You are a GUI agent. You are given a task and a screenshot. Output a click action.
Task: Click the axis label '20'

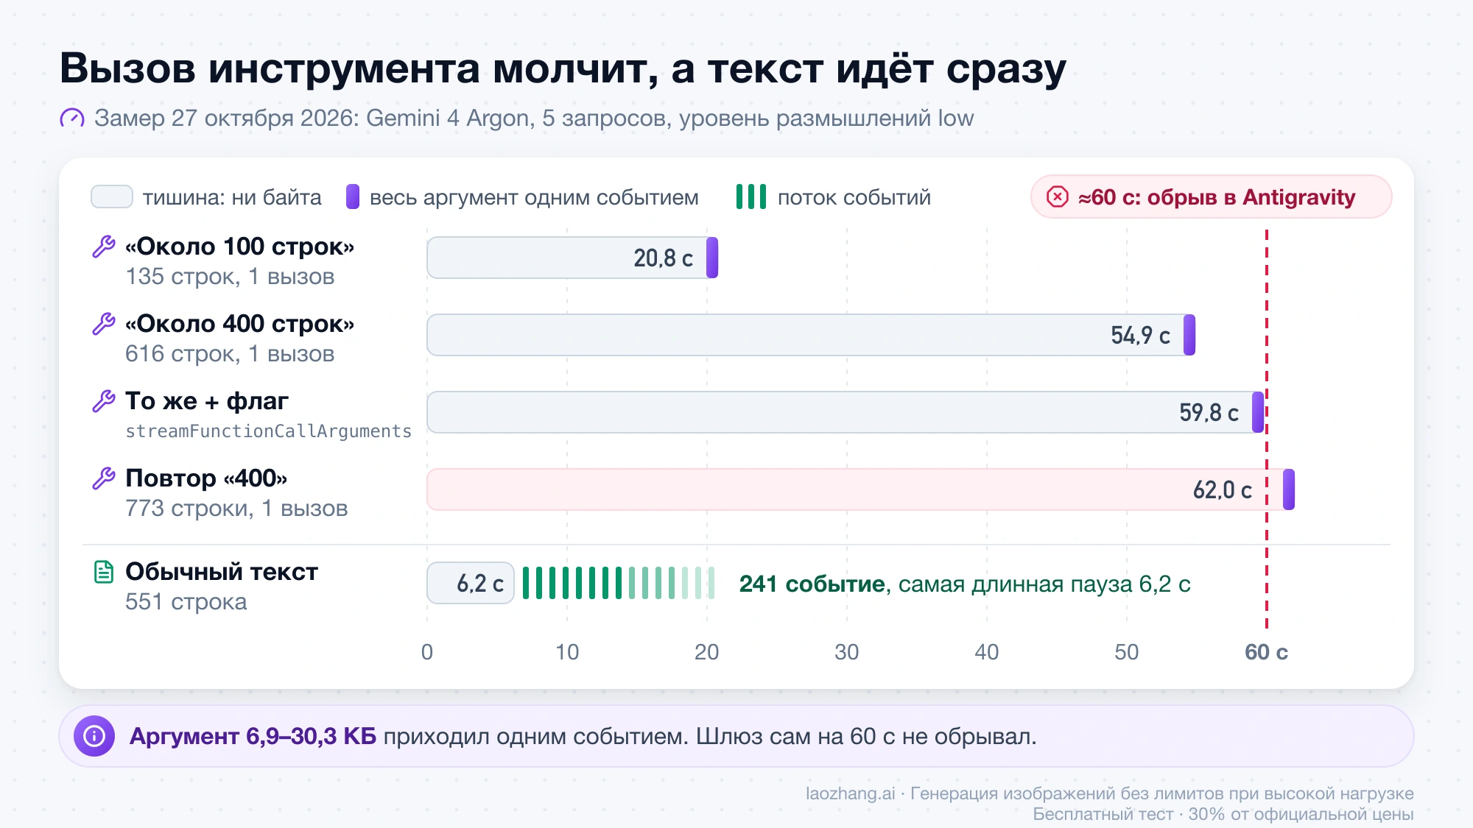(x=707, y=652)
